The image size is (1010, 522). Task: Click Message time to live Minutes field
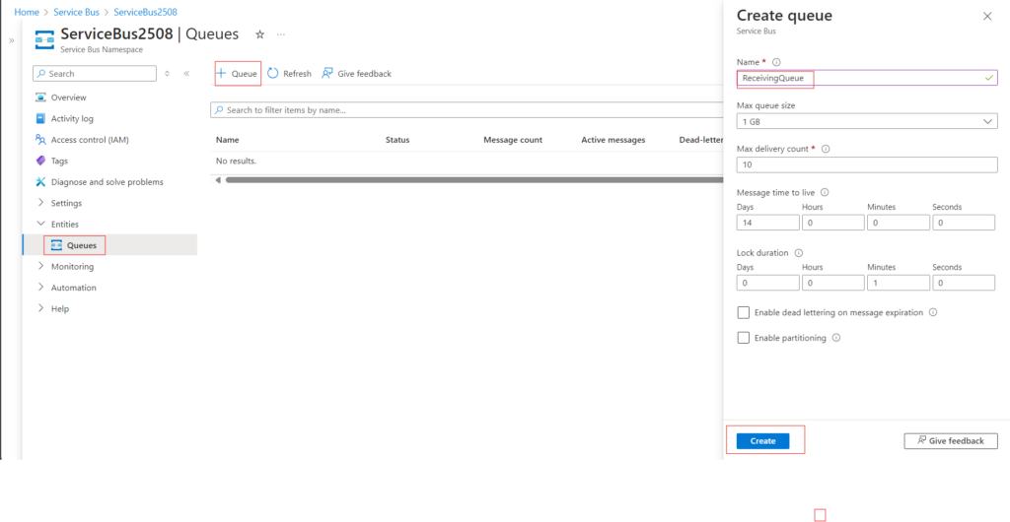pyautogui.click(x=899, y=223)
